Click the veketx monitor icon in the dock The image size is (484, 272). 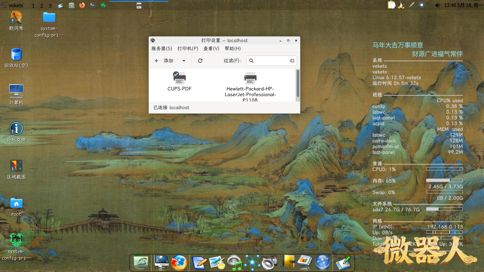pyautogui.click(x=161, y=262)
